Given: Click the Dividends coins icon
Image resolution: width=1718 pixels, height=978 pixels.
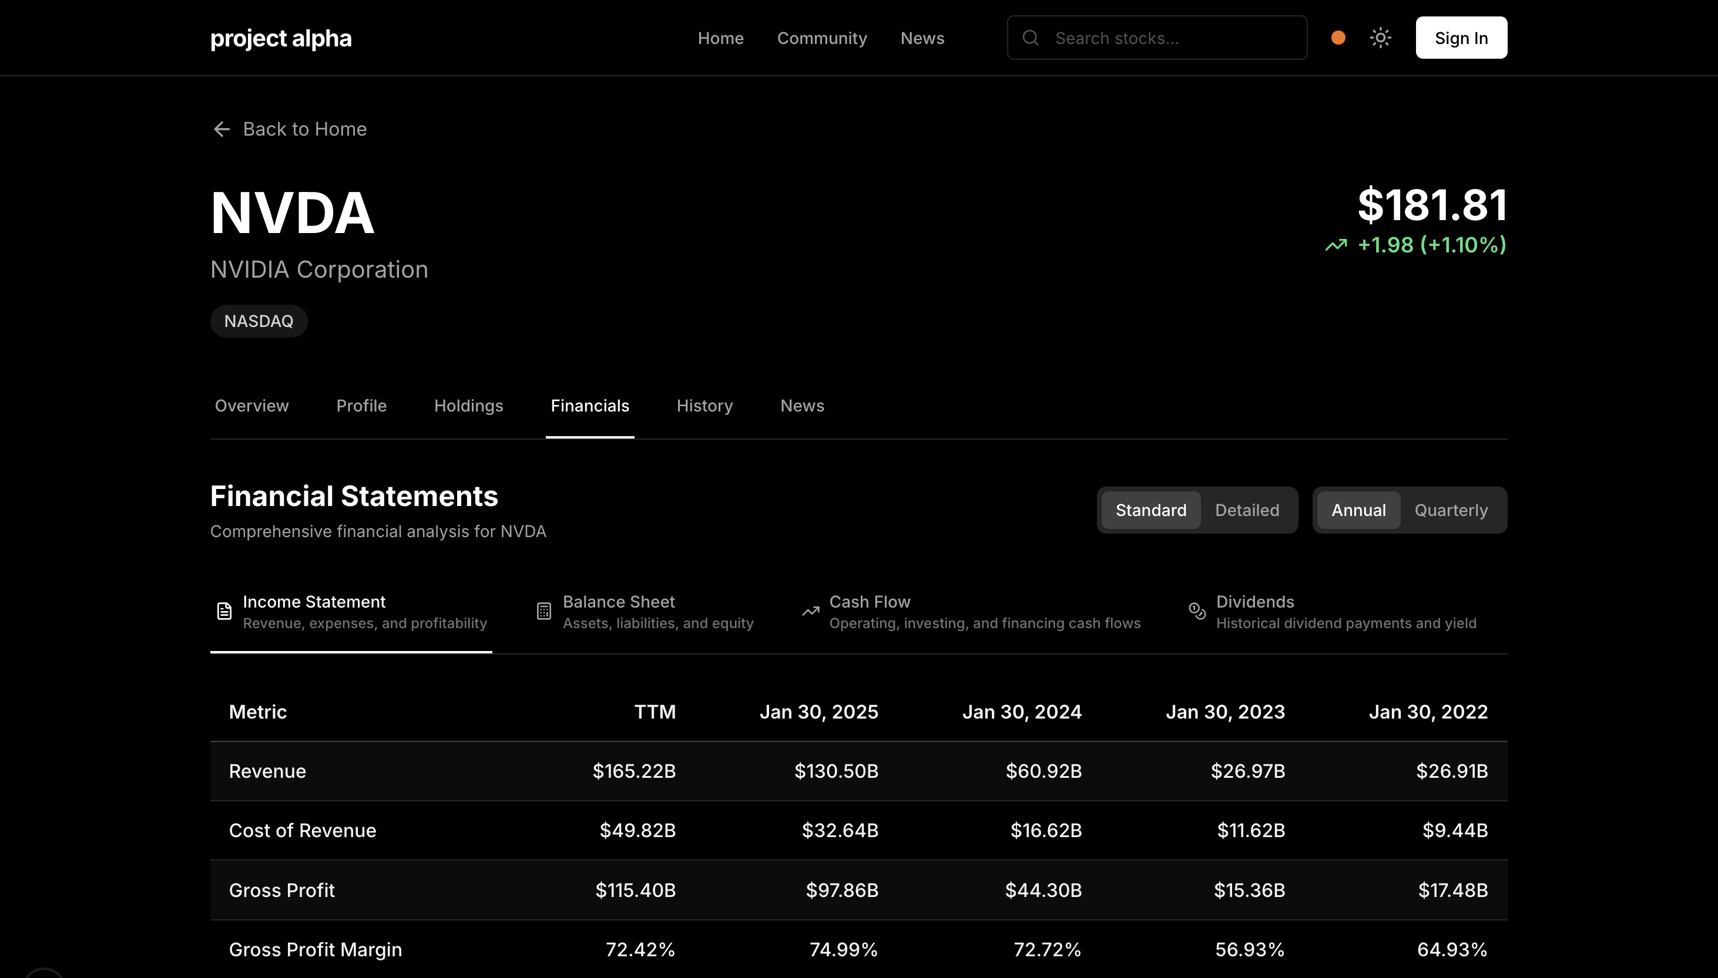Looking at the screenshot, I should tap(1197, 611).
